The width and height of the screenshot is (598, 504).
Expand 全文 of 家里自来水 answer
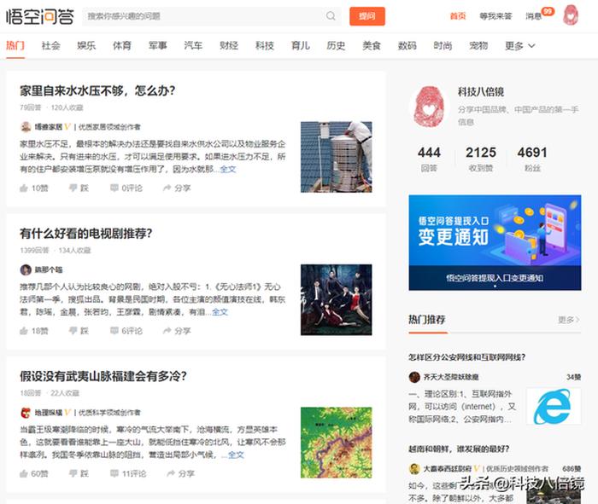click(x=228, y=169)
